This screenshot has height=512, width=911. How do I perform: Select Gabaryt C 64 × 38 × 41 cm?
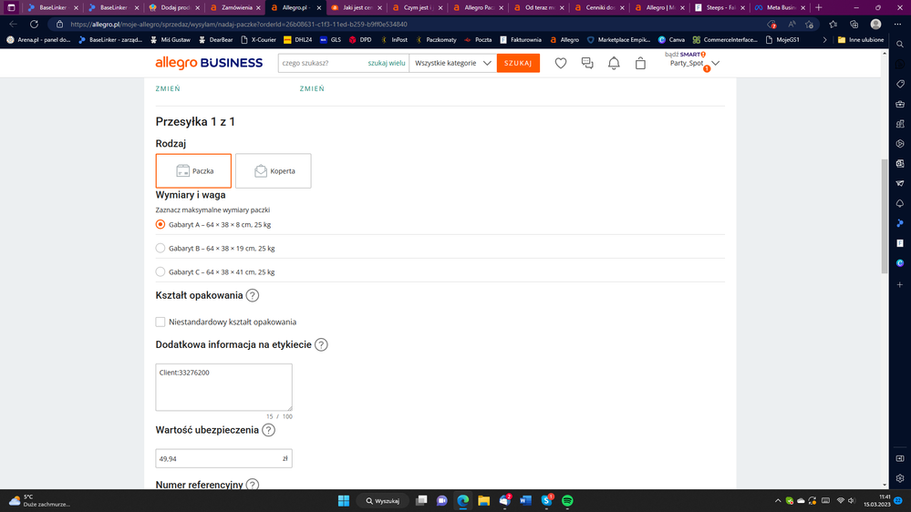point(160,271)
